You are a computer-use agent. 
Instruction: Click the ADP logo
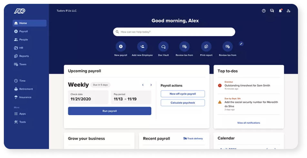(x=19, y=11)
